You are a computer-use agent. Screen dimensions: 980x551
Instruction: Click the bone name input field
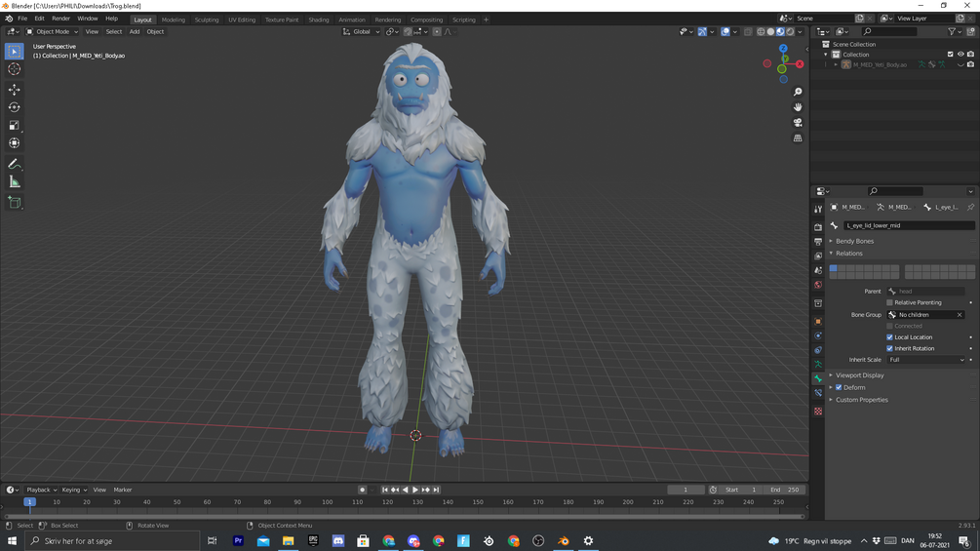click(909, 225)
